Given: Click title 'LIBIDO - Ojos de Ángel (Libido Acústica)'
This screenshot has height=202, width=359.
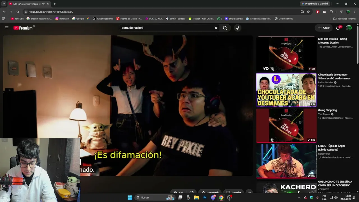Looking at the screenshot, I should pyautogui.click(x=332, y=148).
